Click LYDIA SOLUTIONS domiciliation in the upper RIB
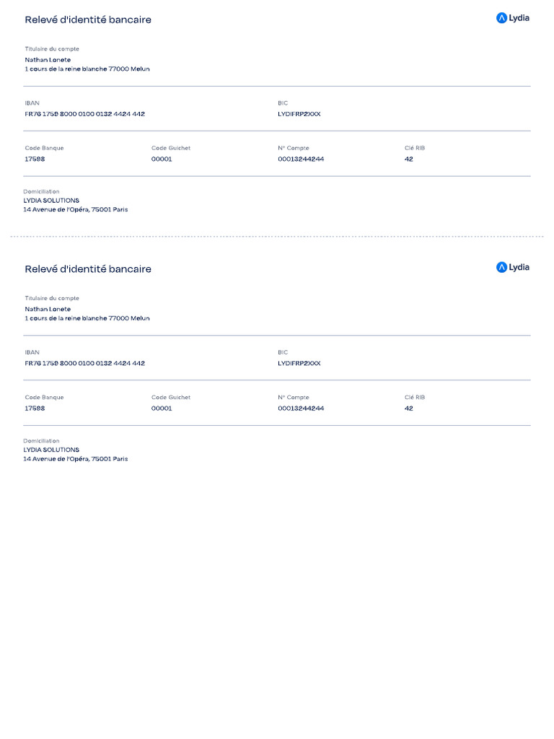 pos(51,201)
